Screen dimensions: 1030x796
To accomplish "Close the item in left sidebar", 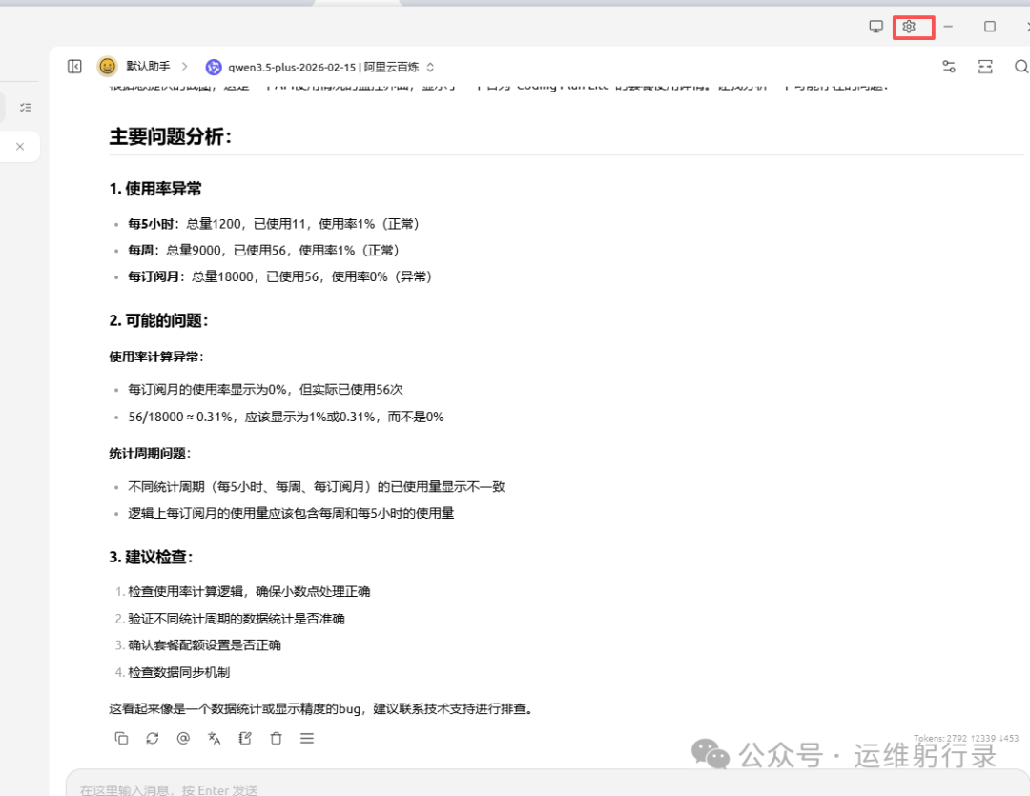I will point(19,147).
